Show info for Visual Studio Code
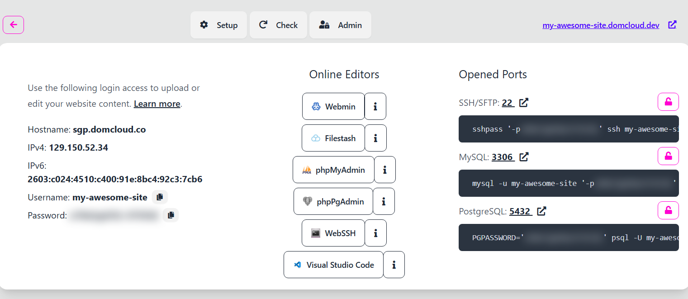Viewport: 688px width, 299px height. pyautogui.click(x=394, y=265)
